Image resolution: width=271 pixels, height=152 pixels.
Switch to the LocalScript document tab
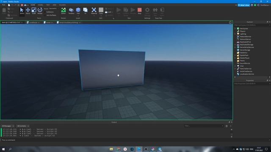[x=33, y=22]
